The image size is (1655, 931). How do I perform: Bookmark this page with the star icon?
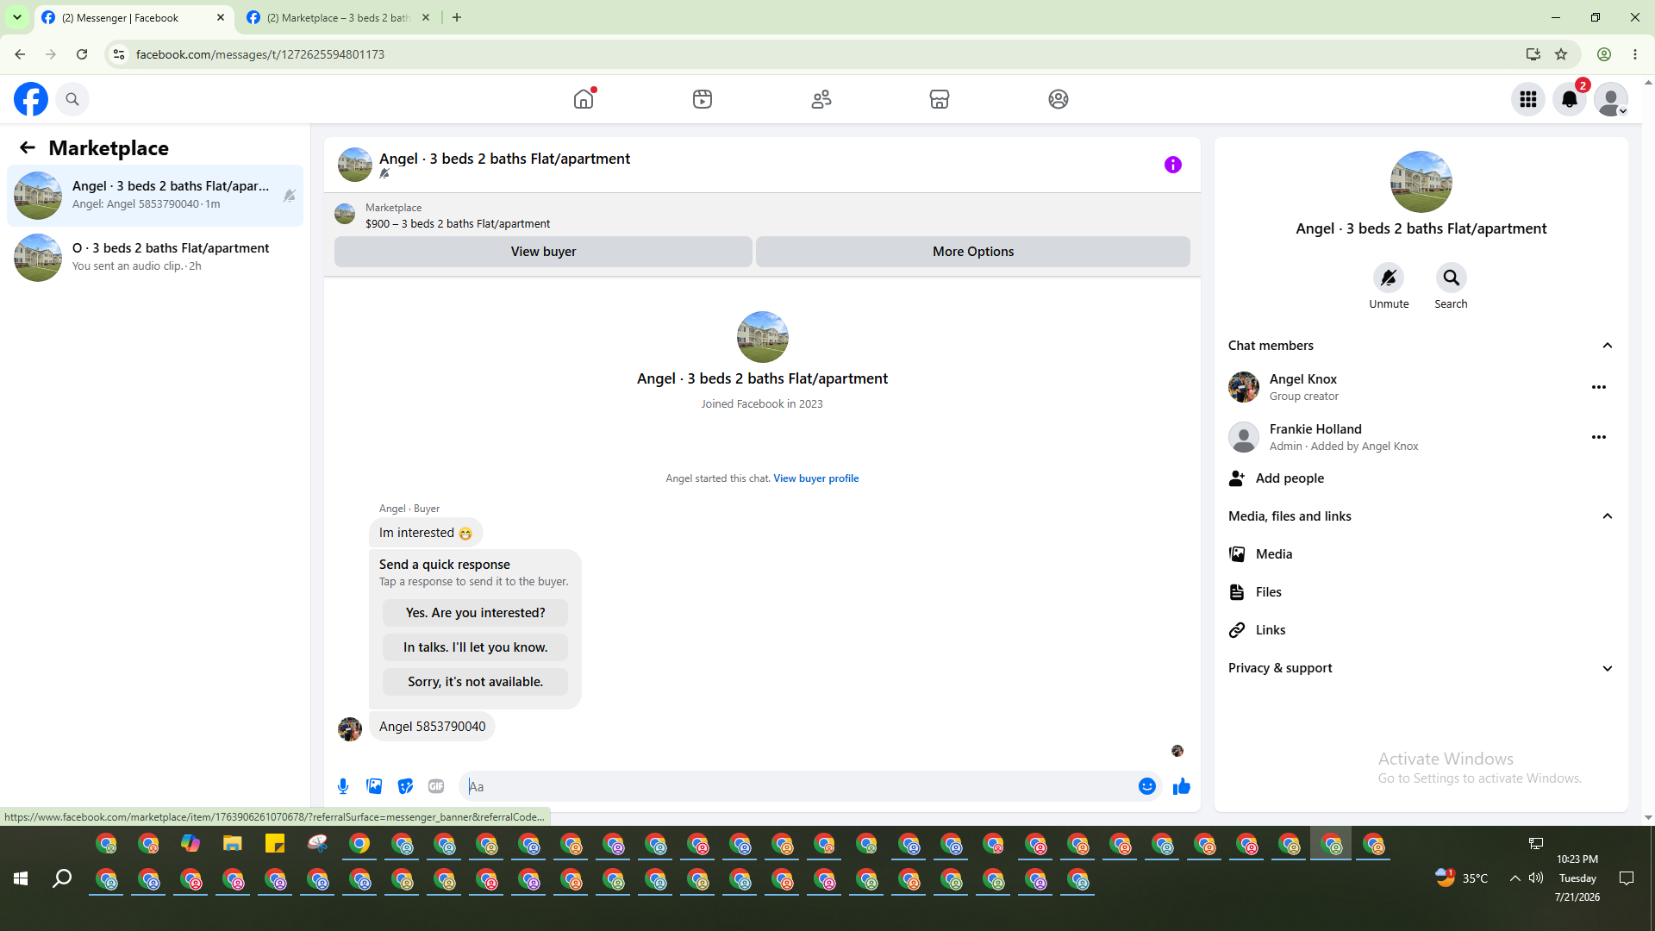(x=1561, y=54)
